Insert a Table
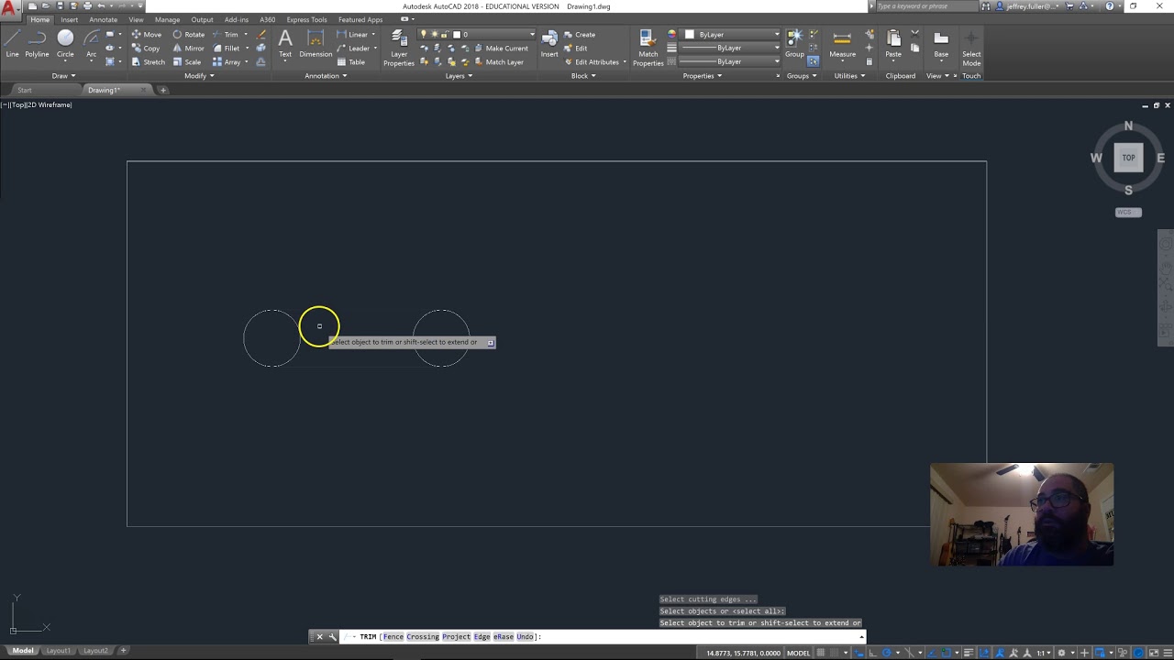Screen dimensions: 1174x660 point(351,62)
